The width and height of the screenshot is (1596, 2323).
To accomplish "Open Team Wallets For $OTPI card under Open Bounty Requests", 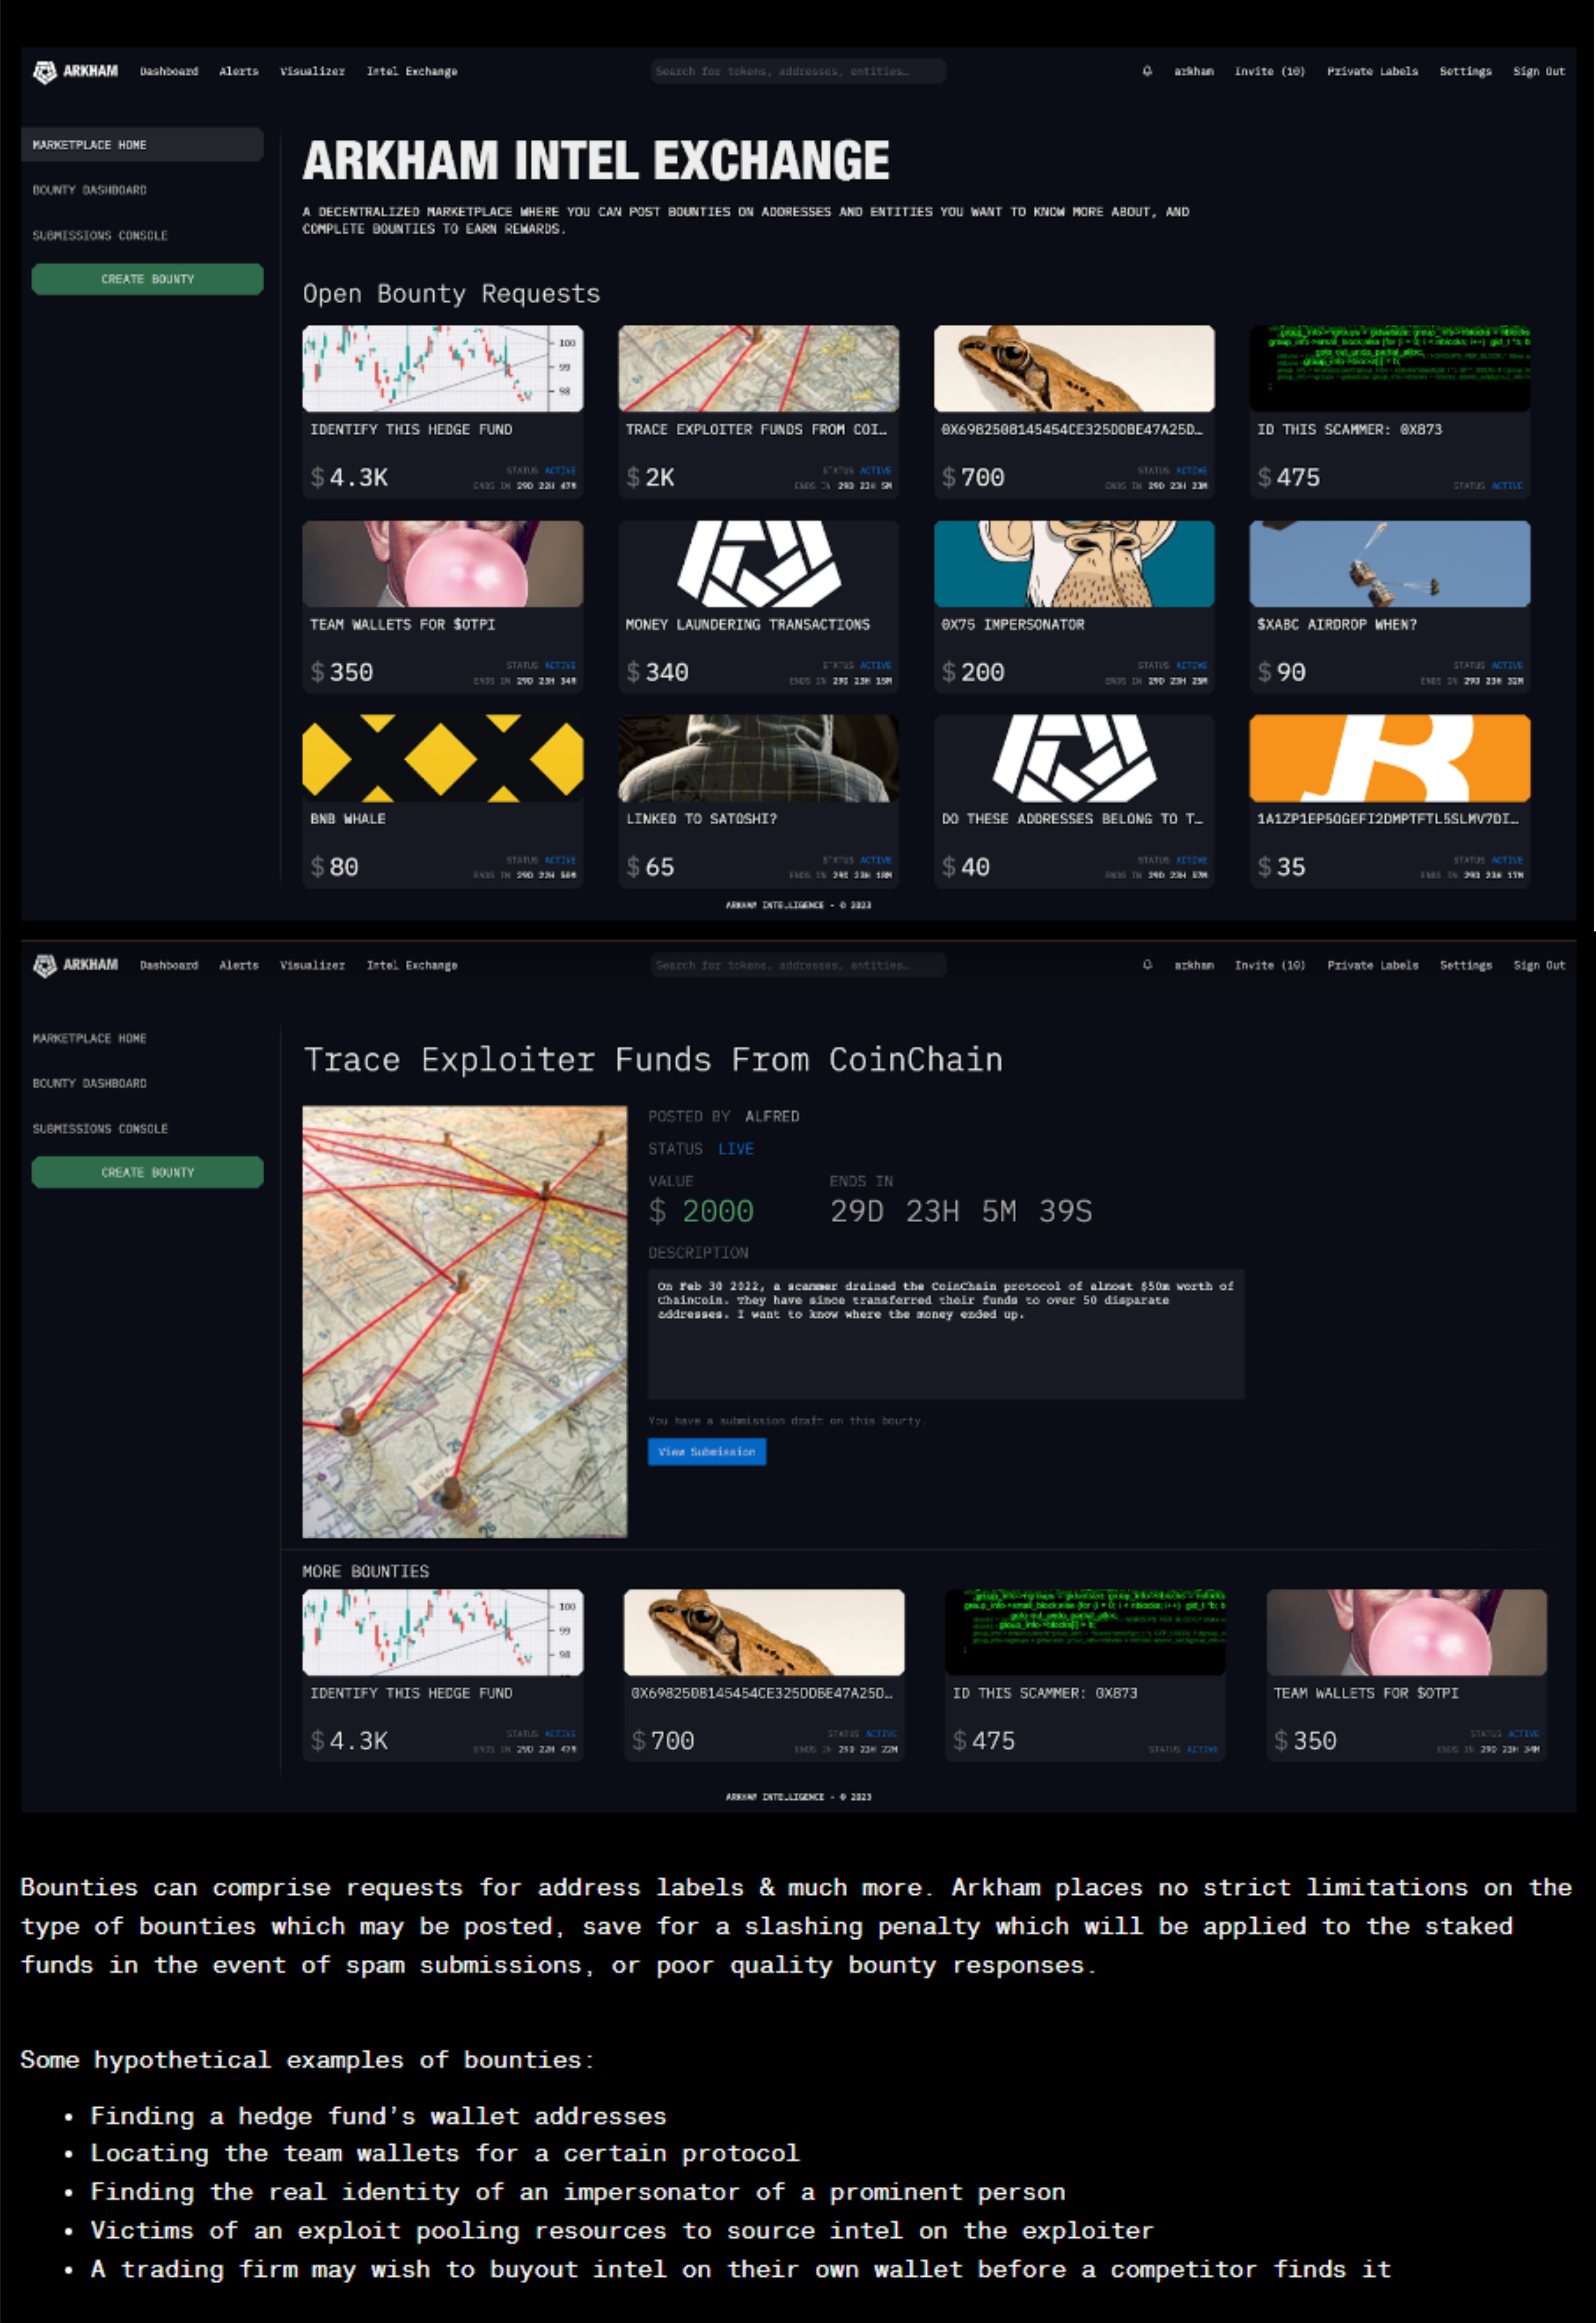I will [x=443, y=606].
